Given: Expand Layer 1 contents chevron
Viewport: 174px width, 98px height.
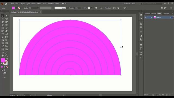Looking at the screenshot, I should (x=152, y=17).
